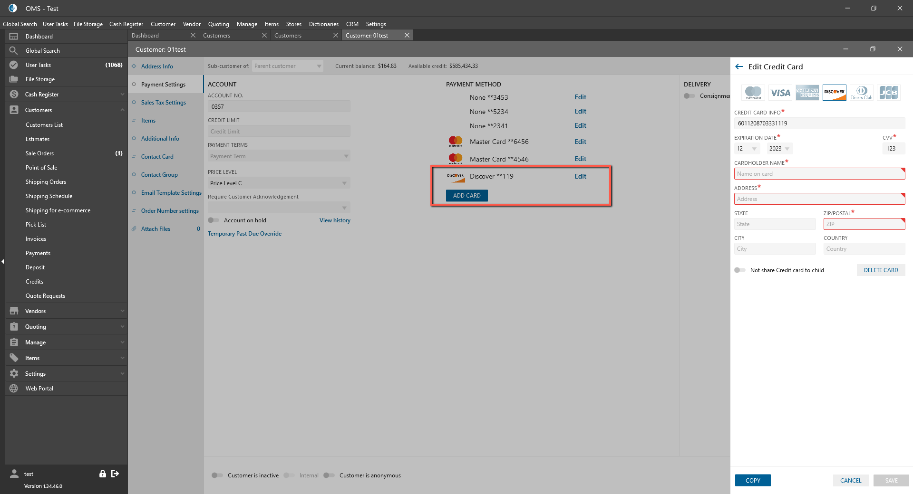Open Temporary Past Due Override link

pos(244,234)
